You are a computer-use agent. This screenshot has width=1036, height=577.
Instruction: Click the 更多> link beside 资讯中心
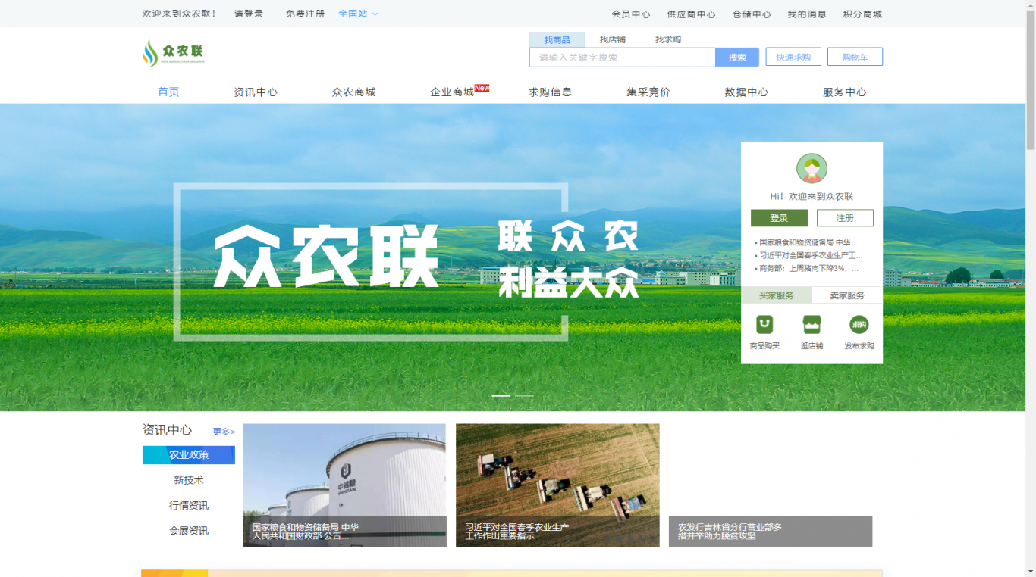pos(224,432)
